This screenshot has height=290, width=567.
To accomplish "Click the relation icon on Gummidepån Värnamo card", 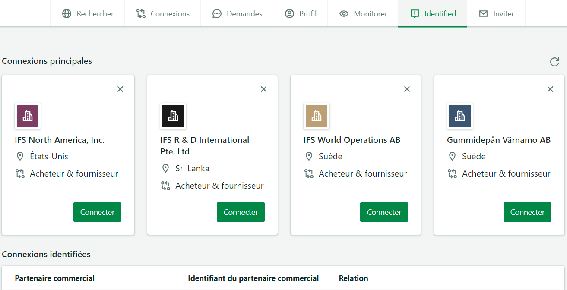I will coord(452,174).
